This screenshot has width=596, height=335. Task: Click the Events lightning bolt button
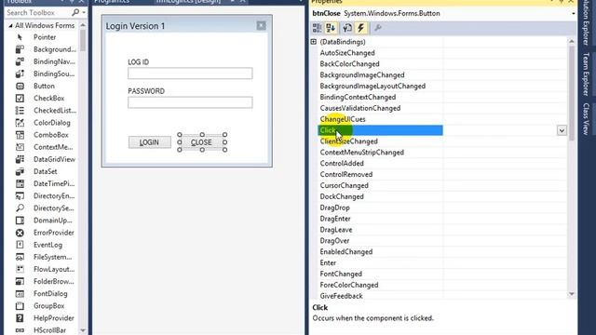[x=360, y=28]
